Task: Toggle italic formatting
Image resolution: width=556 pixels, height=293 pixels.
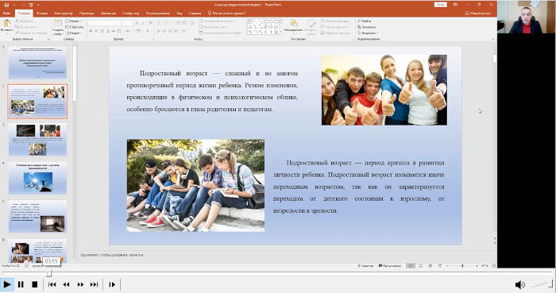Action: [x=96, y=31]
